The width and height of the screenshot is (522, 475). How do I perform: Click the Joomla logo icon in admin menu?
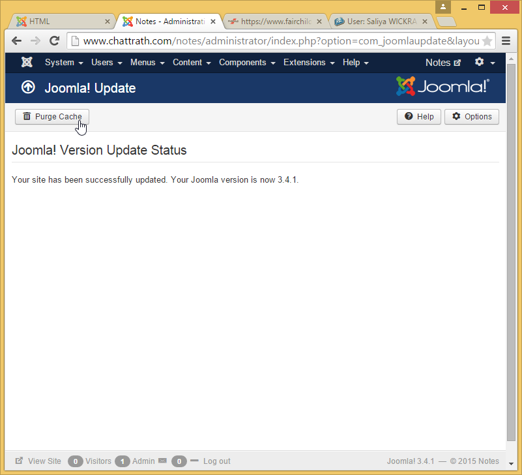pyautogui.click(x=27, y=63)
